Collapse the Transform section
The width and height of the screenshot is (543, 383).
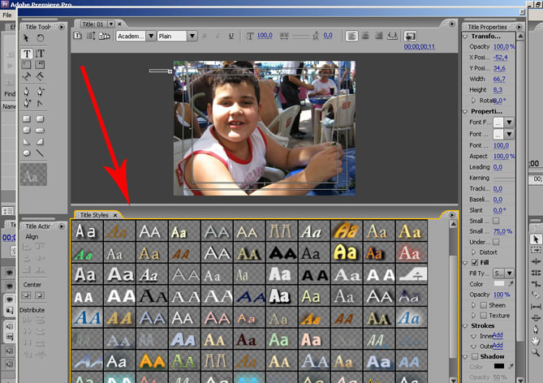[465, 36]
